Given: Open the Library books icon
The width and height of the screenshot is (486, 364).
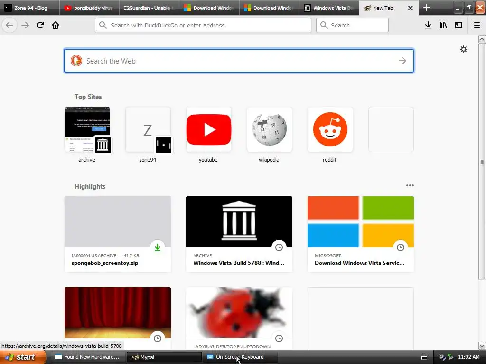Looking at the screenshot, I should coord(443,25).
